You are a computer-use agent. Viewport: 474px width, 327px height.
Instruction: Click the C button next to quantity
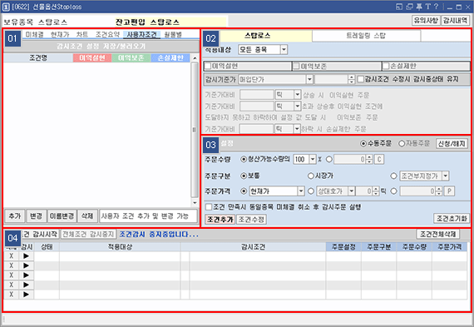point(379,160)
